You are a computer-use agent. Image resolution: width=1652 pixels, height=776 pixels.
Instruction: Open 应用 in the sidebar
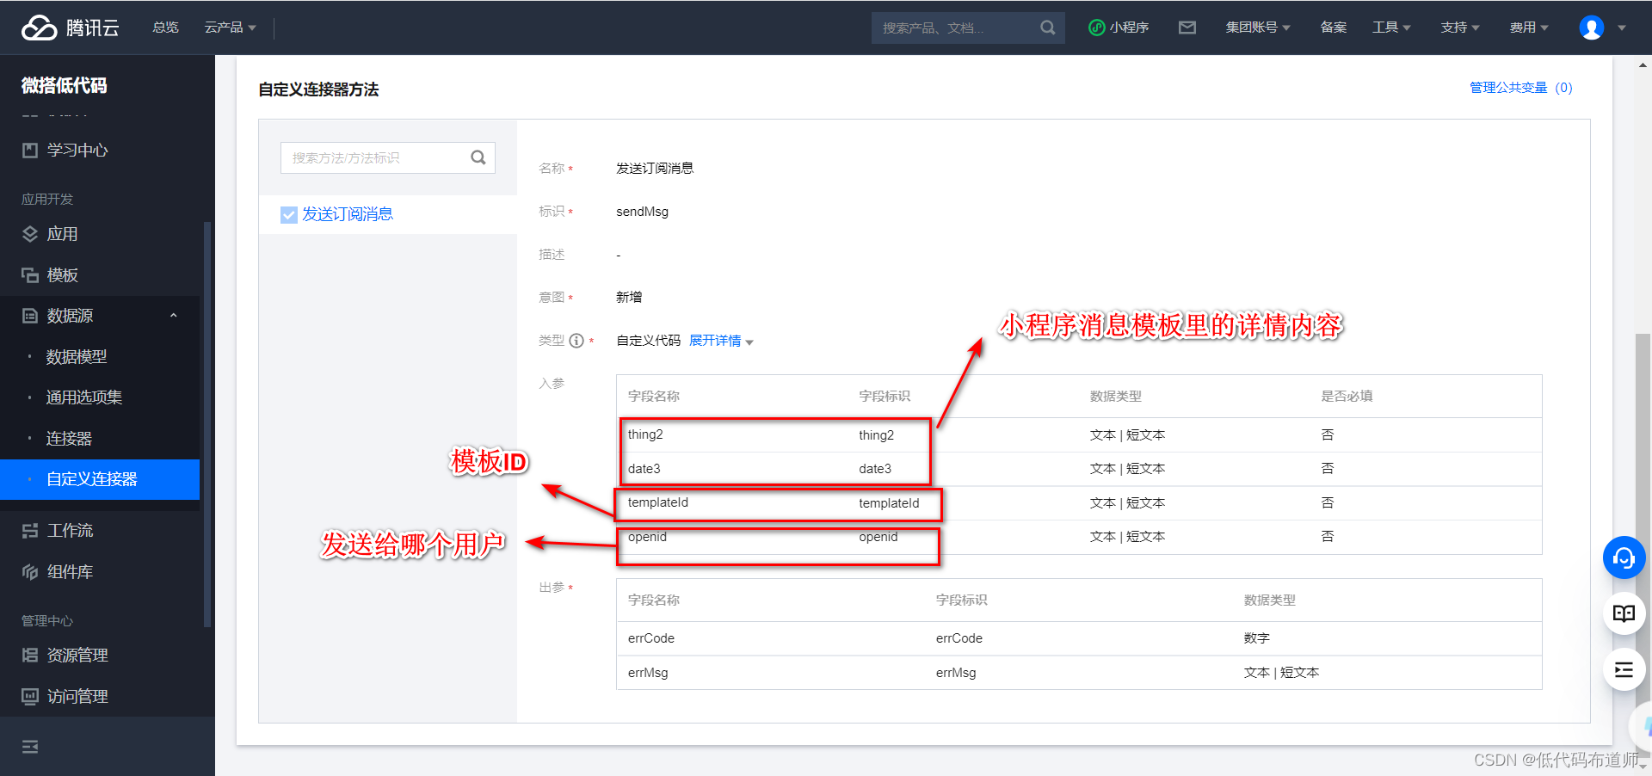coord(62,234)
